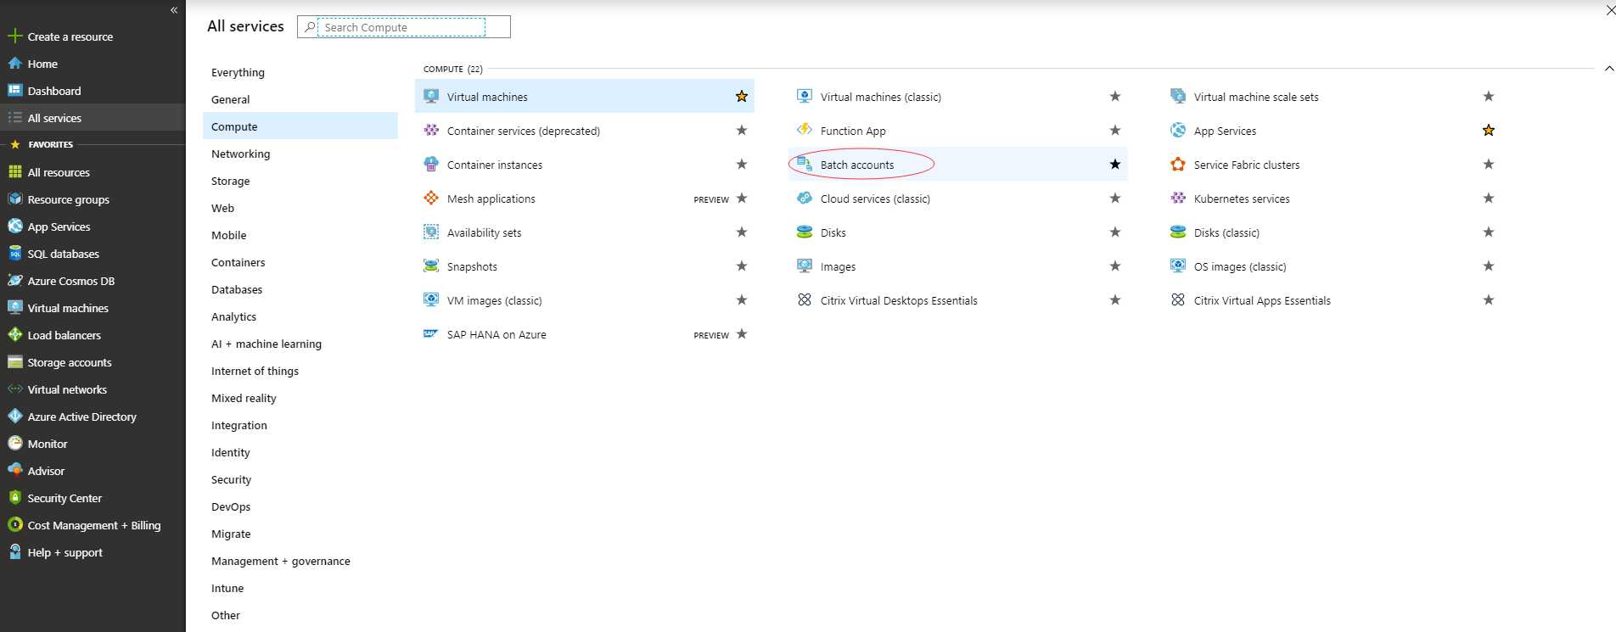Select the Security category

[x=300, y=479]
